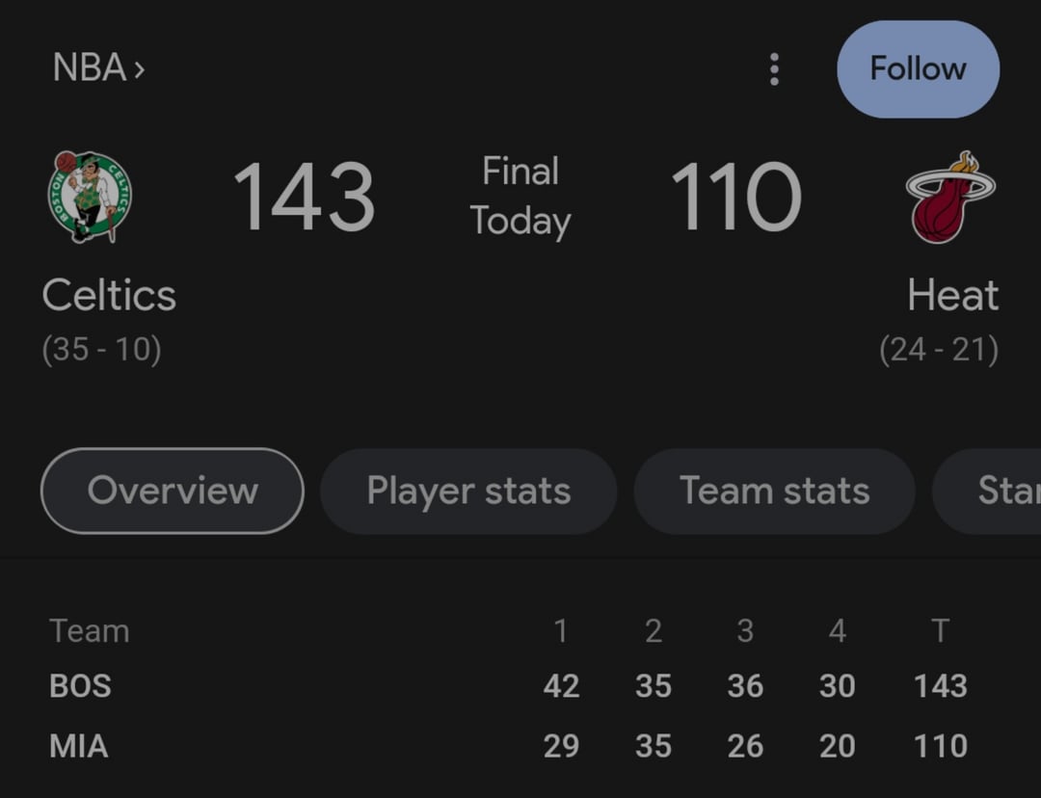Switch to Player stats tab
Image resolution: width=1041 pixels, height=798 pixels.
tap(468, 491)
